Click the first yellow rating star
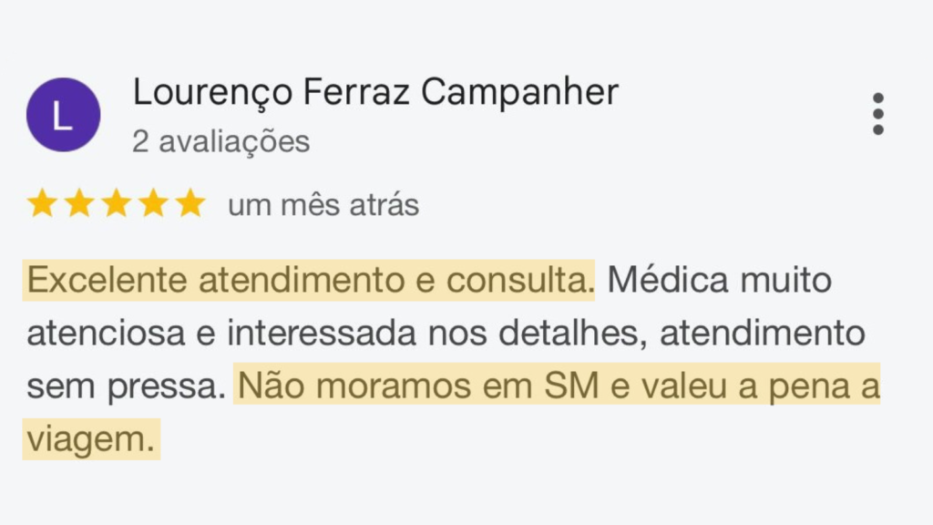The image size is (933, 525). pyautogui.click(x=42, y=204)
